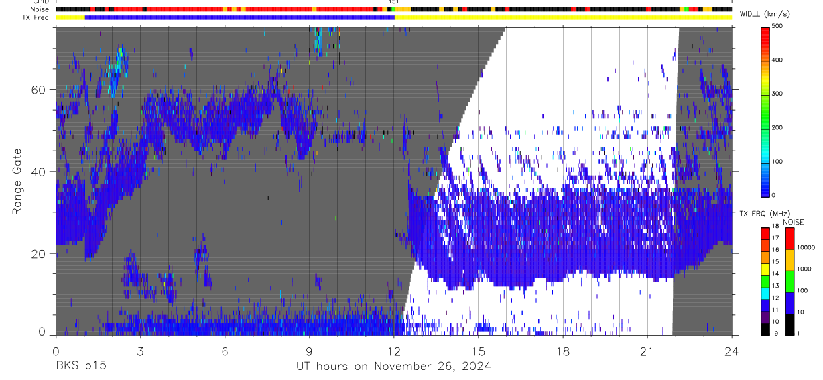Click the 'Range Gate' y-axis label
Screen dimensions: 823x380
pyautogui.click(x=18, y=182)
